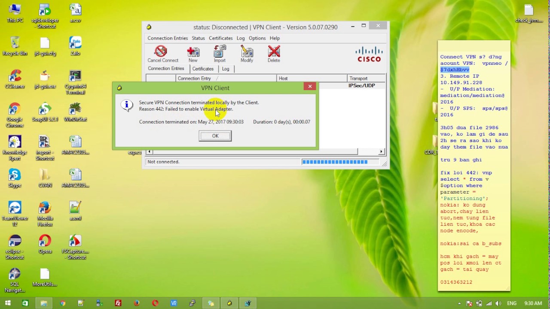Open the Status menu
The width and height of the screenshot is (550, 309).
(198, 38)
